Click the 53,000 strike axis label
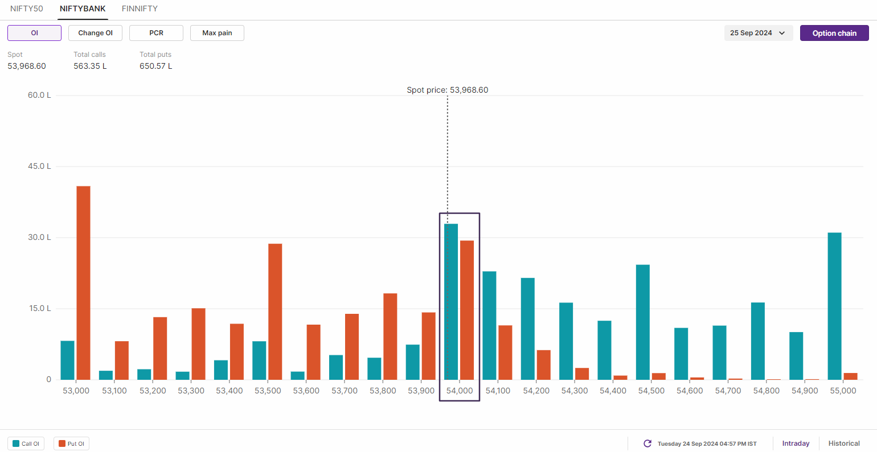This screenshot has height=452, width=877. tap(76, 391)
